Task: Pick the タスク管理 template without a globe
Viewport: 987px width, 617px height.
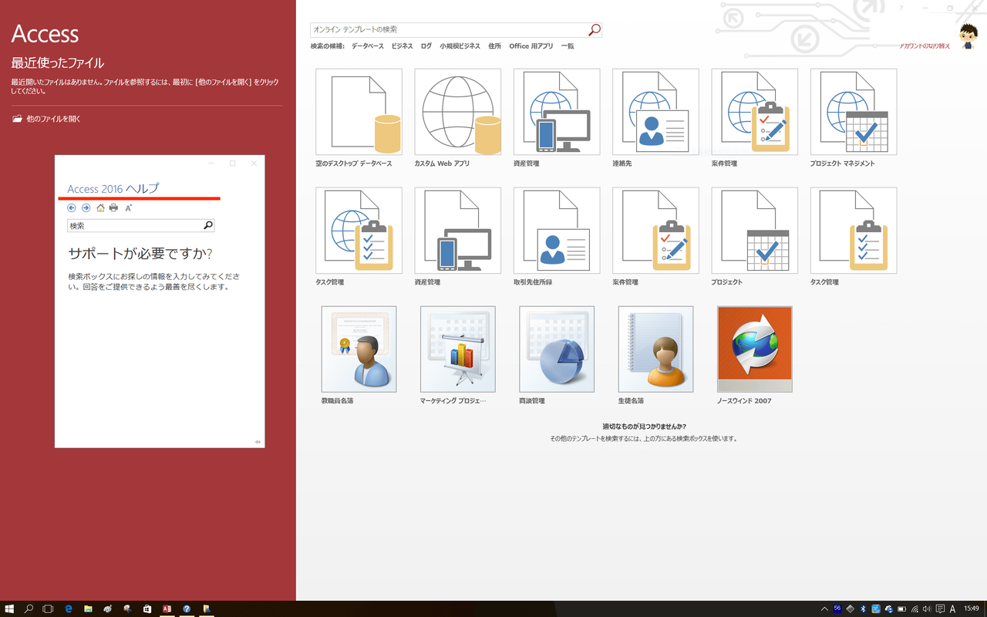Action: [854, 237]
